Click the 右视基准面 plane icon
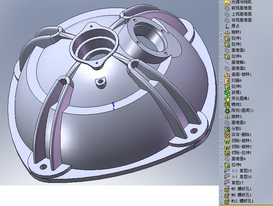This screenshot has width=273, height=206. pos(227,20)
